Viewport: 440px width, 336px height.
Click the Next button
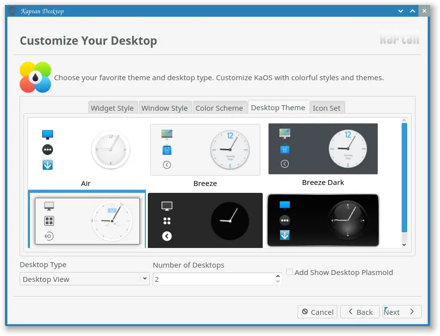(x=402, y=312)
